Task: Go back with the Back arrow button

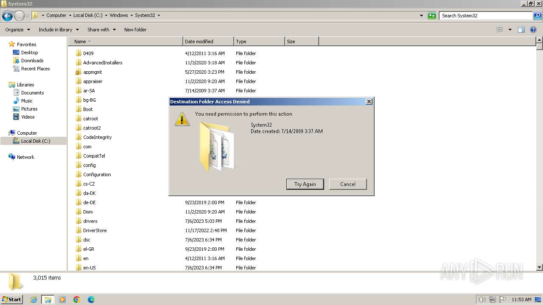Action: pos(7,16)
